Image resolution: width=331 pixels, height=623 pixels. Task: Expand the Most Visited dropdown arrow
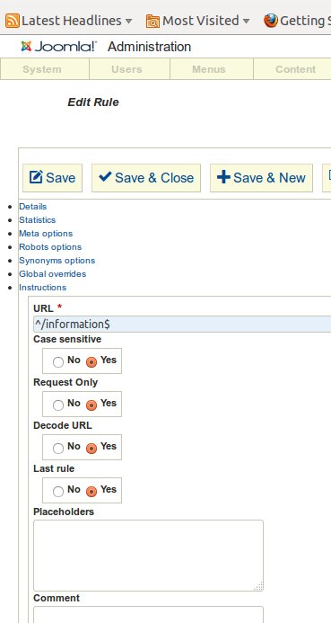click(x=246, y=21)
